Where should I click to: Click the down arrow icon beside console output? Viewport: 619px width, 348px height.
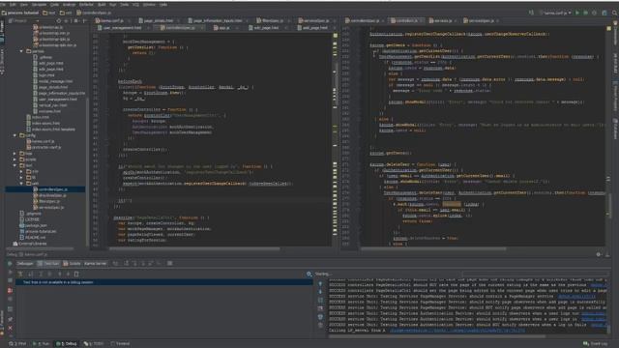pos(320,292)
